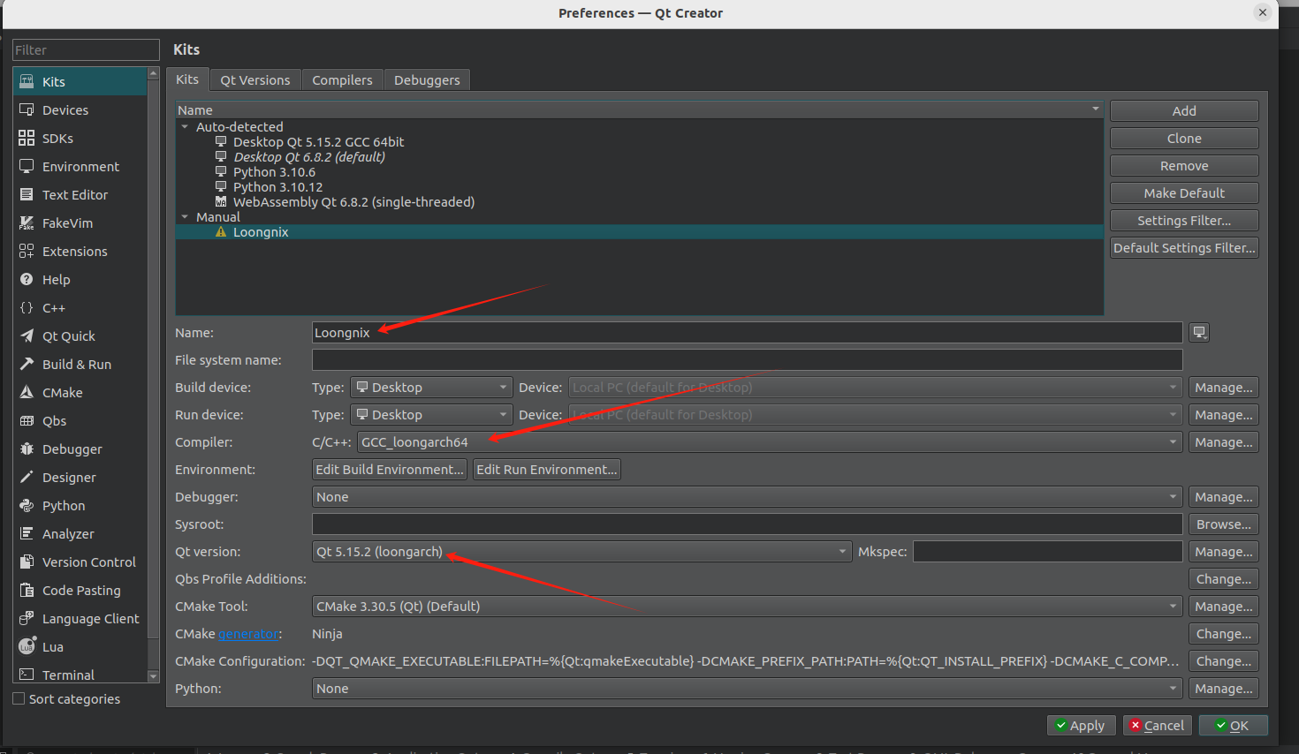1299x754 pixels.
Task: Open the Debugger category icon
Action: coord(27,449)
